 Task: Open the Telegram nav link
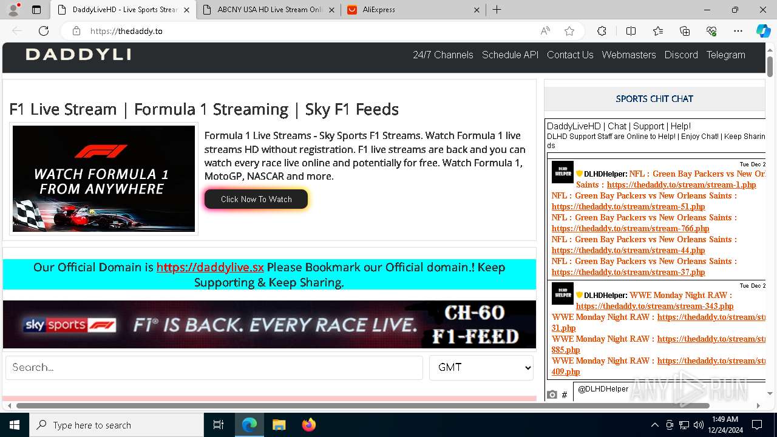[725, 55]
